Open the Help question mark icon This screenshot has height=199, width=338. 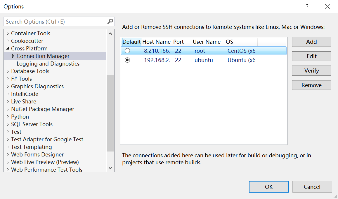coord(307,6)
